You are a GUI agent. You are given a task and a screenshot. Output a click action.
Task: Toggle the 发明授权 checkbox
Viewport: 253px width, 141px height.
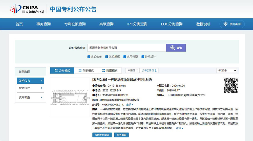(107, 57)
